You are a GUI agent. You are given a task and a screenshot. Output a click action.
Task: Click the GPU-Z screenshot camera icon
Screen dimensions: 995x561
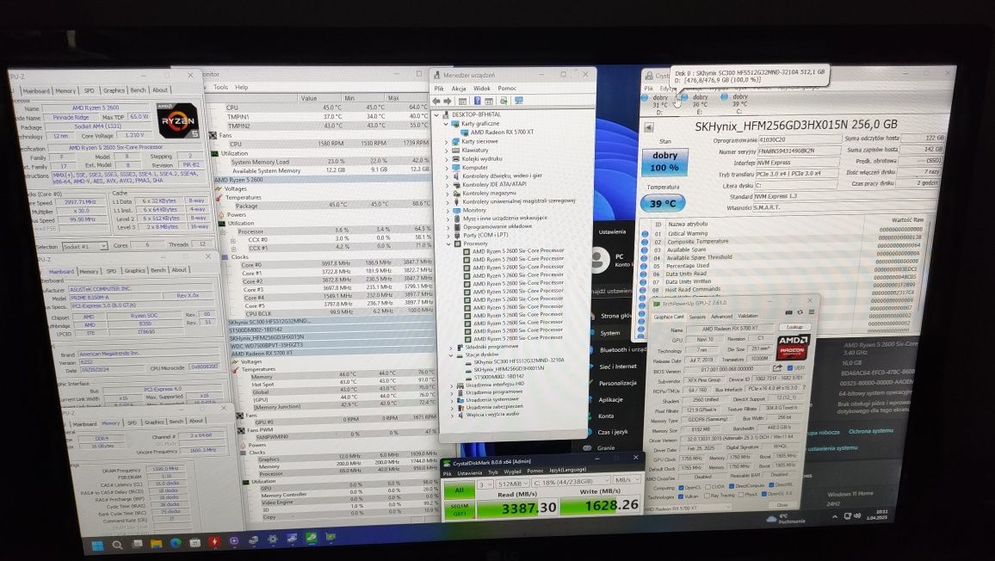pyautogui.click(x=788, y=312)
